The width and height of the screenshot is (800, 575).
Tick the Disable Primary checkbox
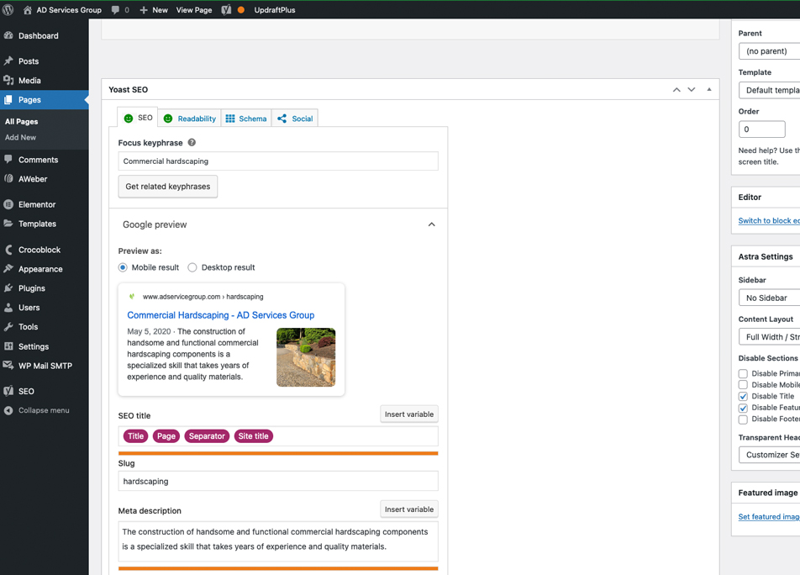(x=743, y=373)
